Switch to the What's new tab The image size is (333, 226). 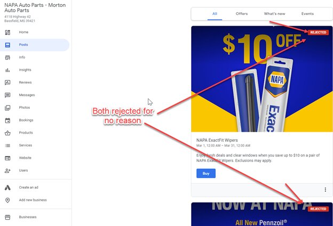pos(274,13)
